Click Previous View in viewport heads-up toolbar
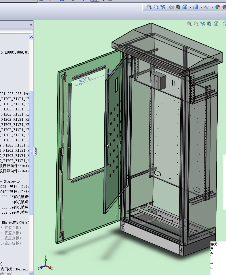The image size is (226, 275). tap(203, 24)
